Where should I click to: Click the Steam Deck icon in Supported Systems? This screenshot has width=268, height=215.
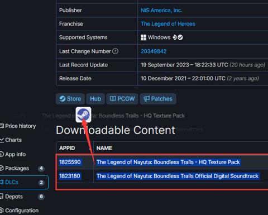tap(175, 37)
